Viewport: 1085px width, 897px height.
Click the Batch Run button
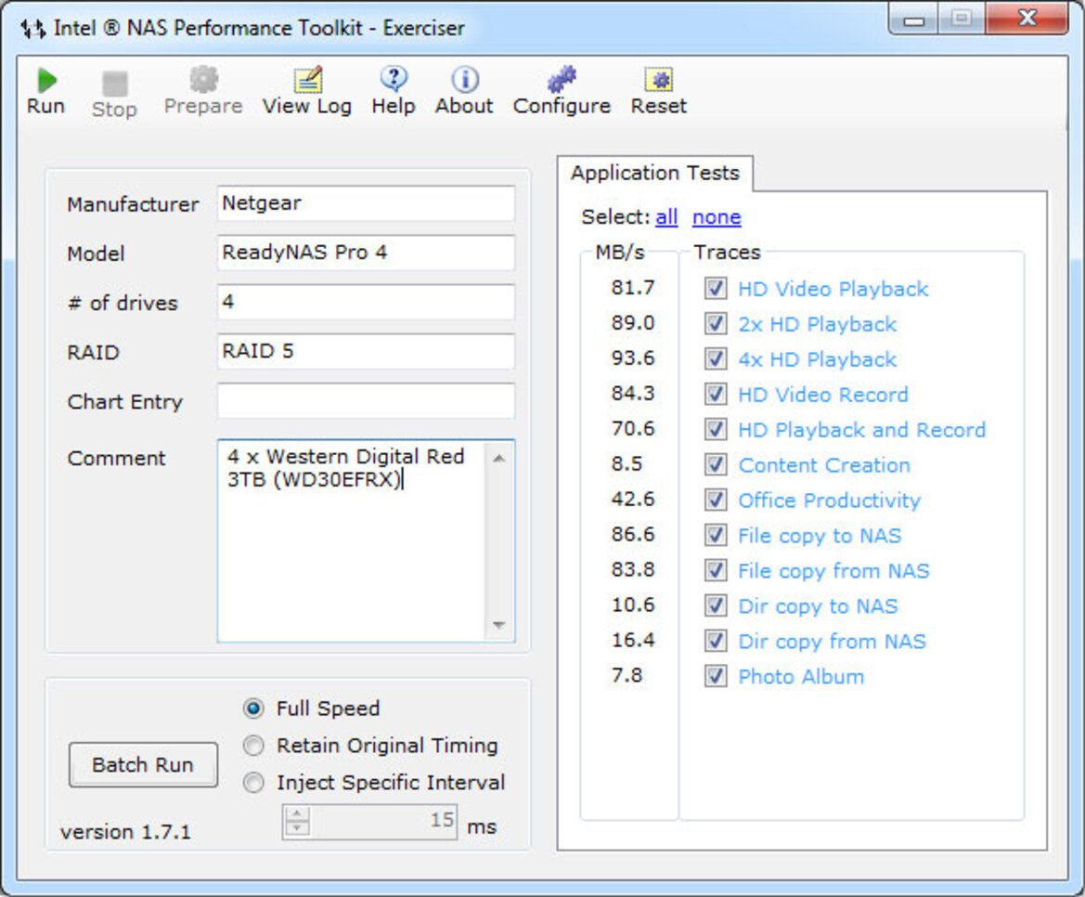[143, 765]
